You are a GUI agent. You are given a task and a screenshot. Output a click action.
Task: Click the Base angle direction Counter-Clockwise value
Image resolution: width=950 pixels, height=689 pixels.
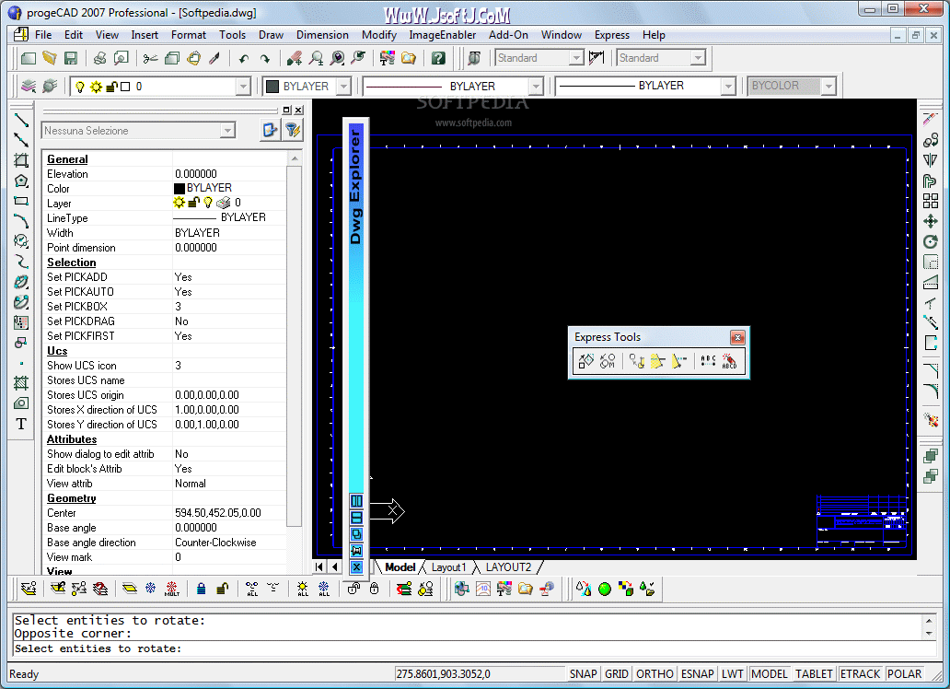pyautogui.click(x=215, y=543)
